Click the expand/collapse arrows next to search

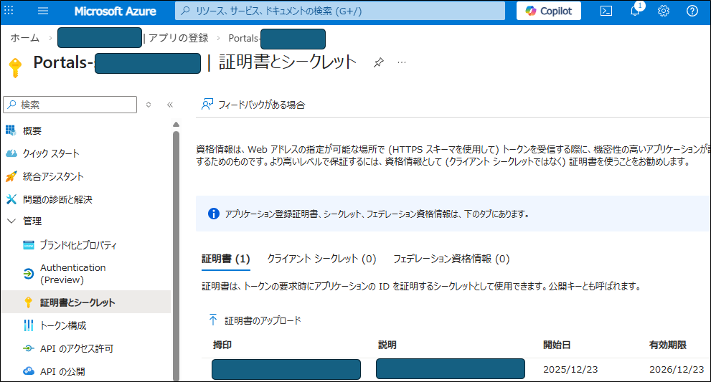click(149, 105)
